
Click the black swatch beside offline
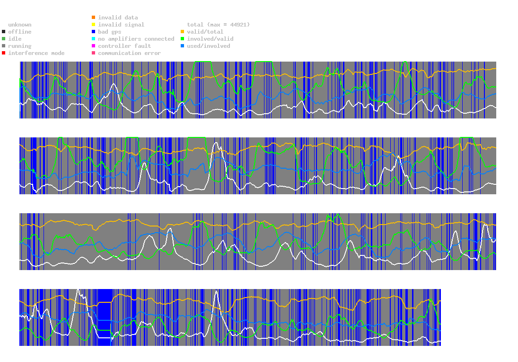pyautogui.click(x=4, y=32)
